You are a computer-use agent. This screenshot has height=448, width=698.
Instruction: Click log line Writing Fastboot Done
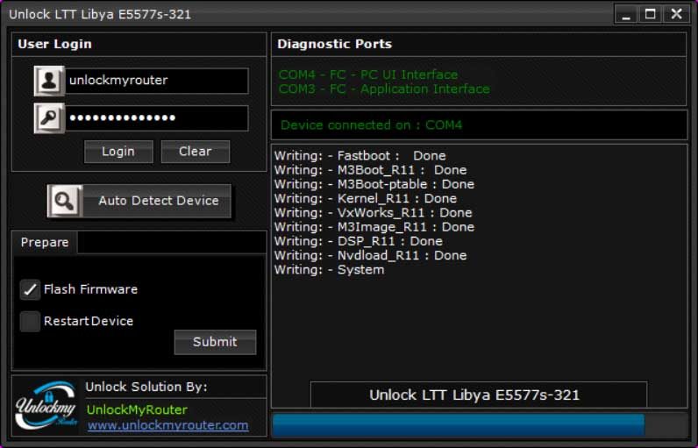pos(360,156)
